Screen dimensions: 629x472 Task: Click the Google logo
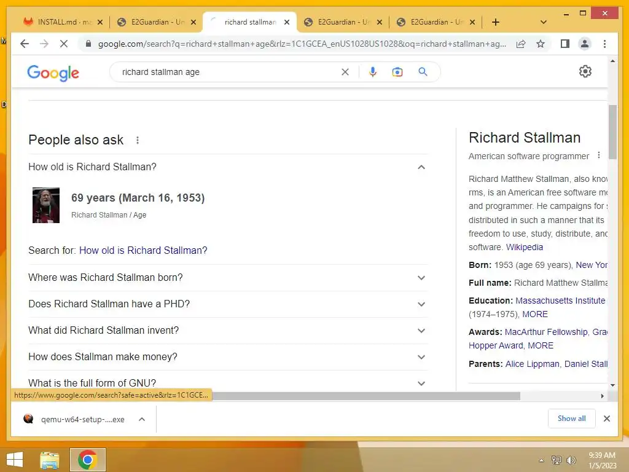tap(53, 73)
